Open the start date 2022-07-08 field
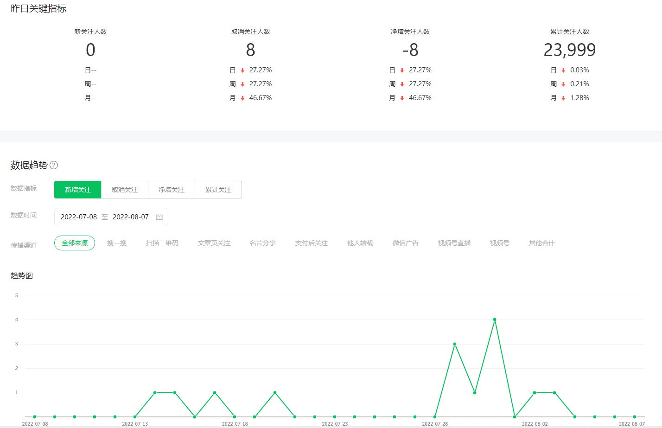This screenshot has width=662, height=428. click(79, 217)
